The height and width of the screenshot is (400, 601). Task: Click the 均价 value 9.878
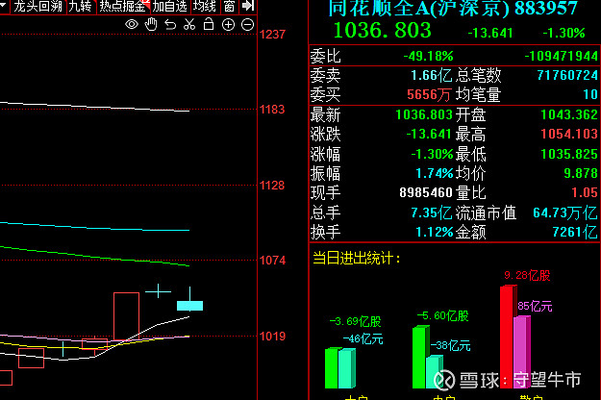click(581, 173)
